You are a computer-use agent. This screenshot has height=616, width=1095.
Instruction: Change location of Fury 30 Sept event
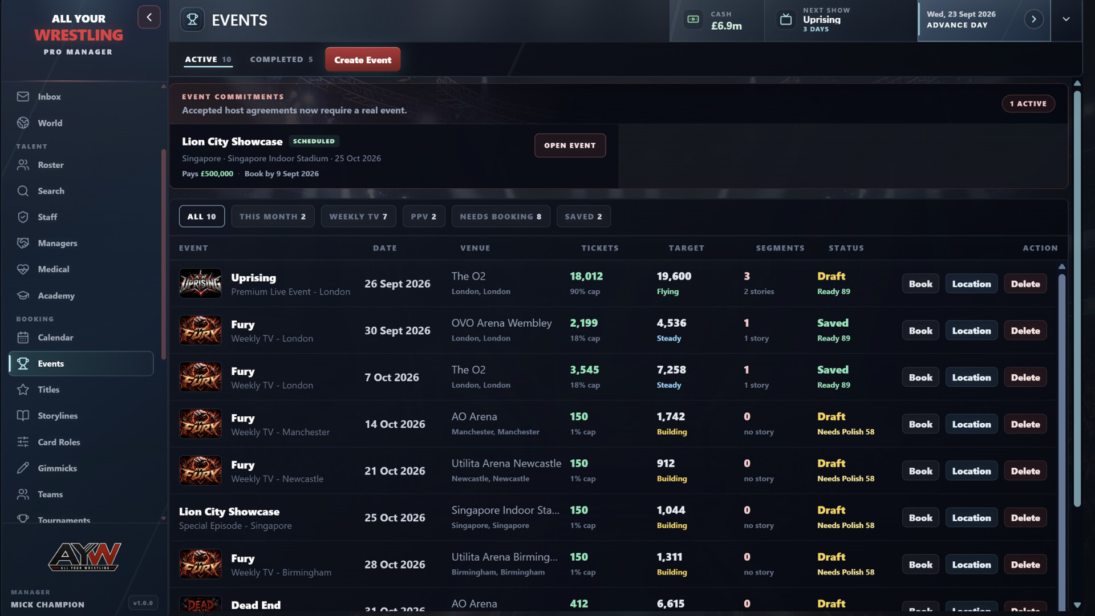point(971,331)
